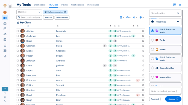Image resolution: width=188 pixels, height=105 pixels.
Task: Expand the Search action dropdown
Action: point(165,13)
